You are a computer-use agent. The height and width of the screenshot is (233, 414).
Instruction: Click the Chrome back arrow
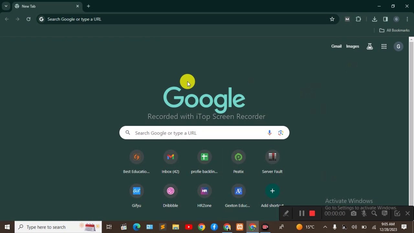click(x=7, y=19)
